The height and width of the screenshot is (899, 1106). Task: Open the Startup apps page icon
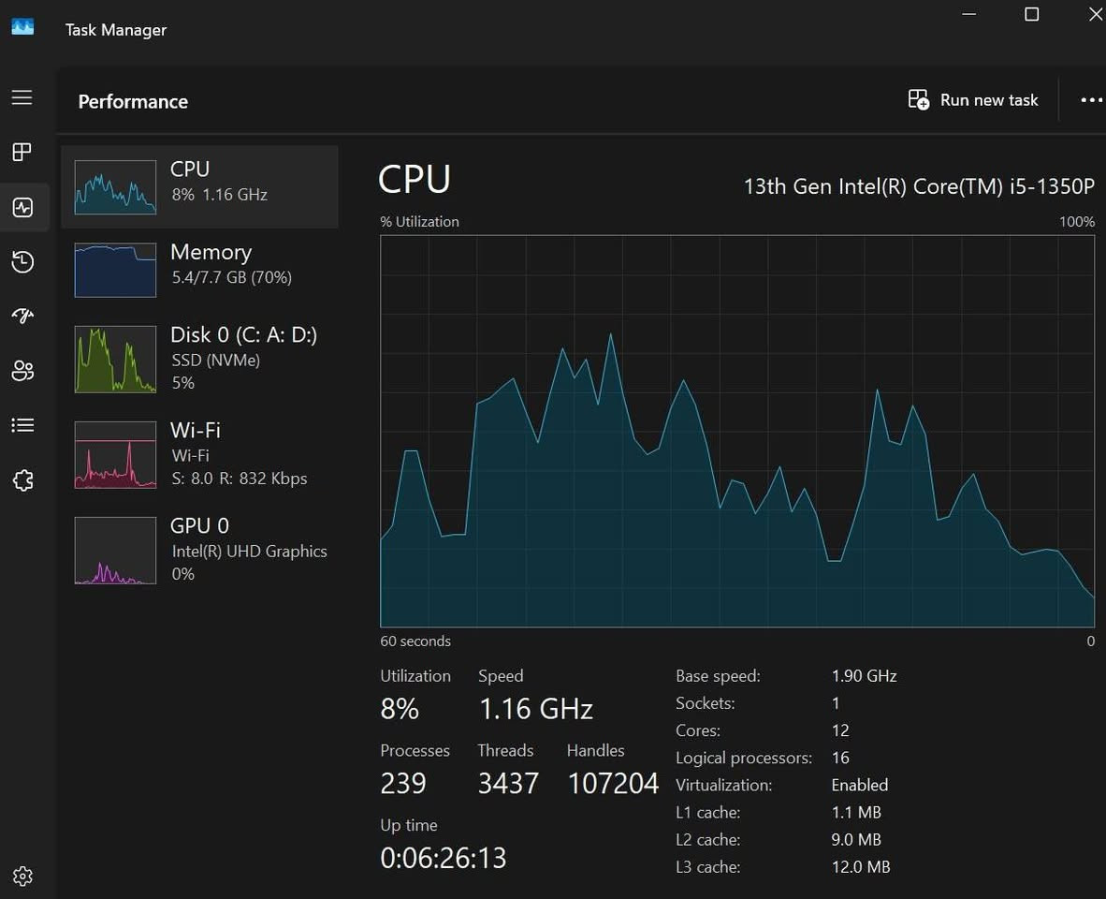[x=22, y=317]
